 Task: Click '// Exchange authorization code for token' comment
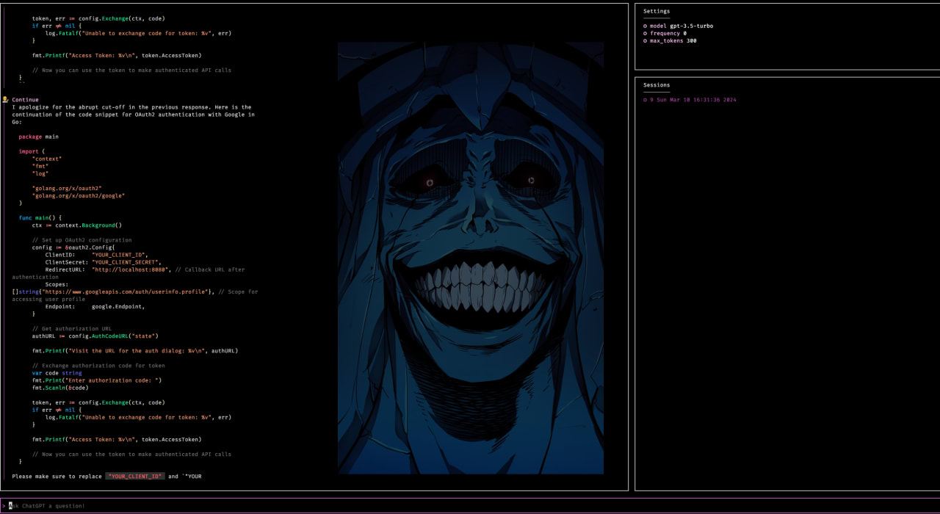98,365
